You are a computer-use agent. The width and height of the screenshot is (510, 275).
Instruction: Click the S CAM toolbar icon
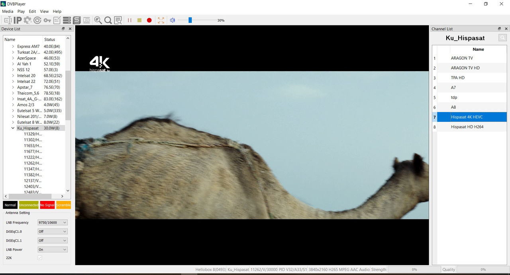point(76,20)
